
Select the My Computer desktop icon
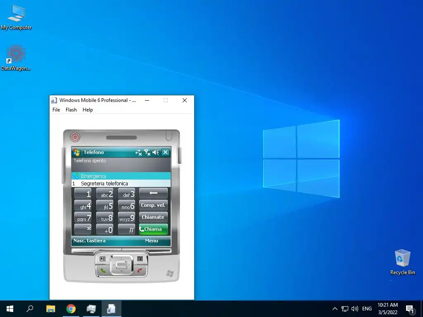pos(16,17)
